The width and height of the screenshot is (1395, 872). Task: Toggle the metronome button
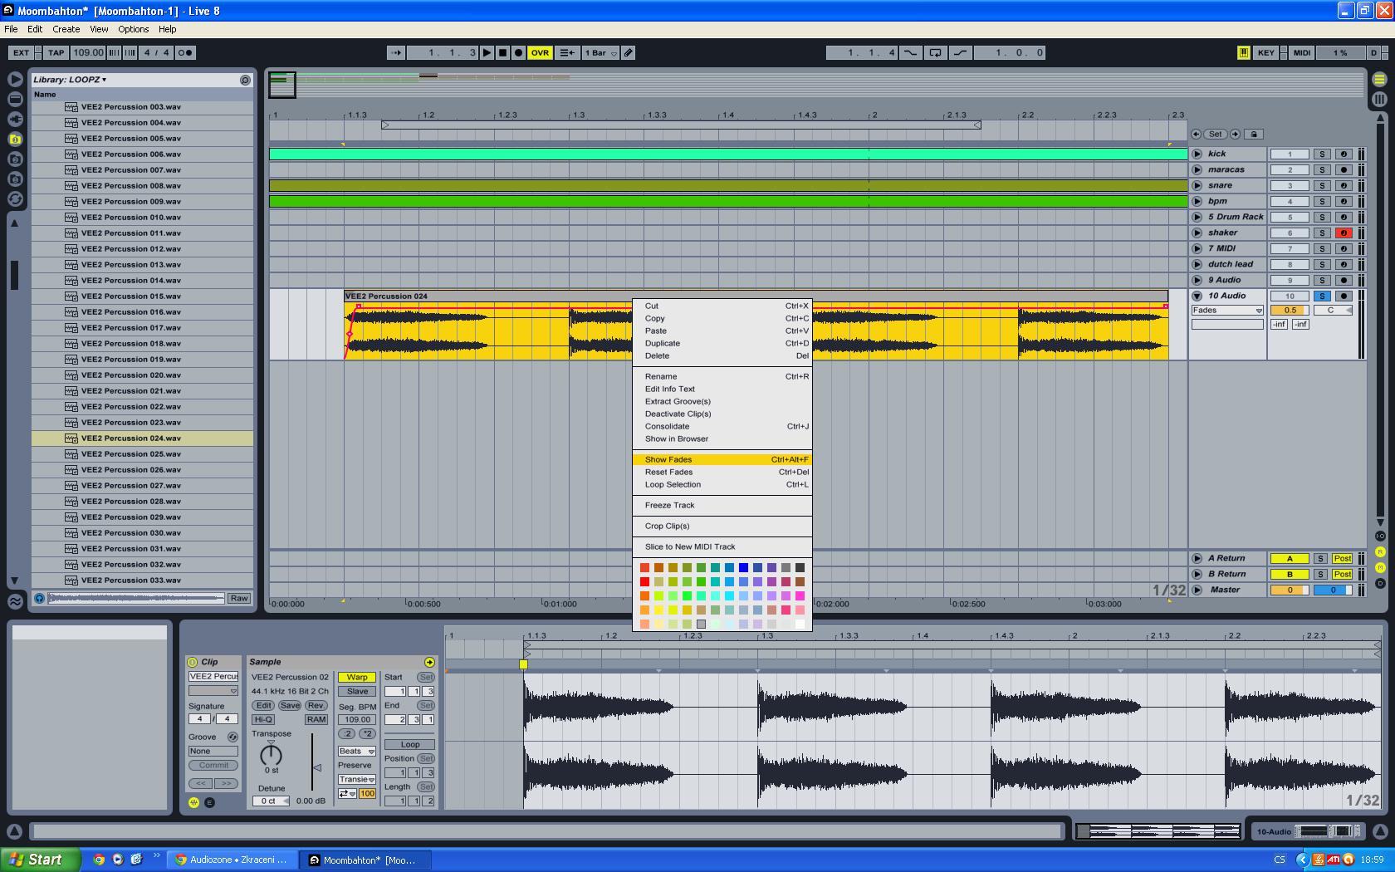click(185, 52)
